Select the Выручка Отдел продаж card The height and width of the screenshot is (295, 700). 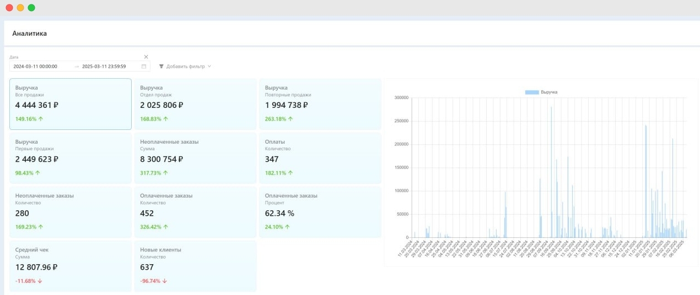[195, 104]
